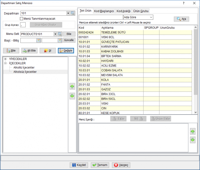Click the Ara search button
This screenshot has width=200, height=170.
(181, 19)
